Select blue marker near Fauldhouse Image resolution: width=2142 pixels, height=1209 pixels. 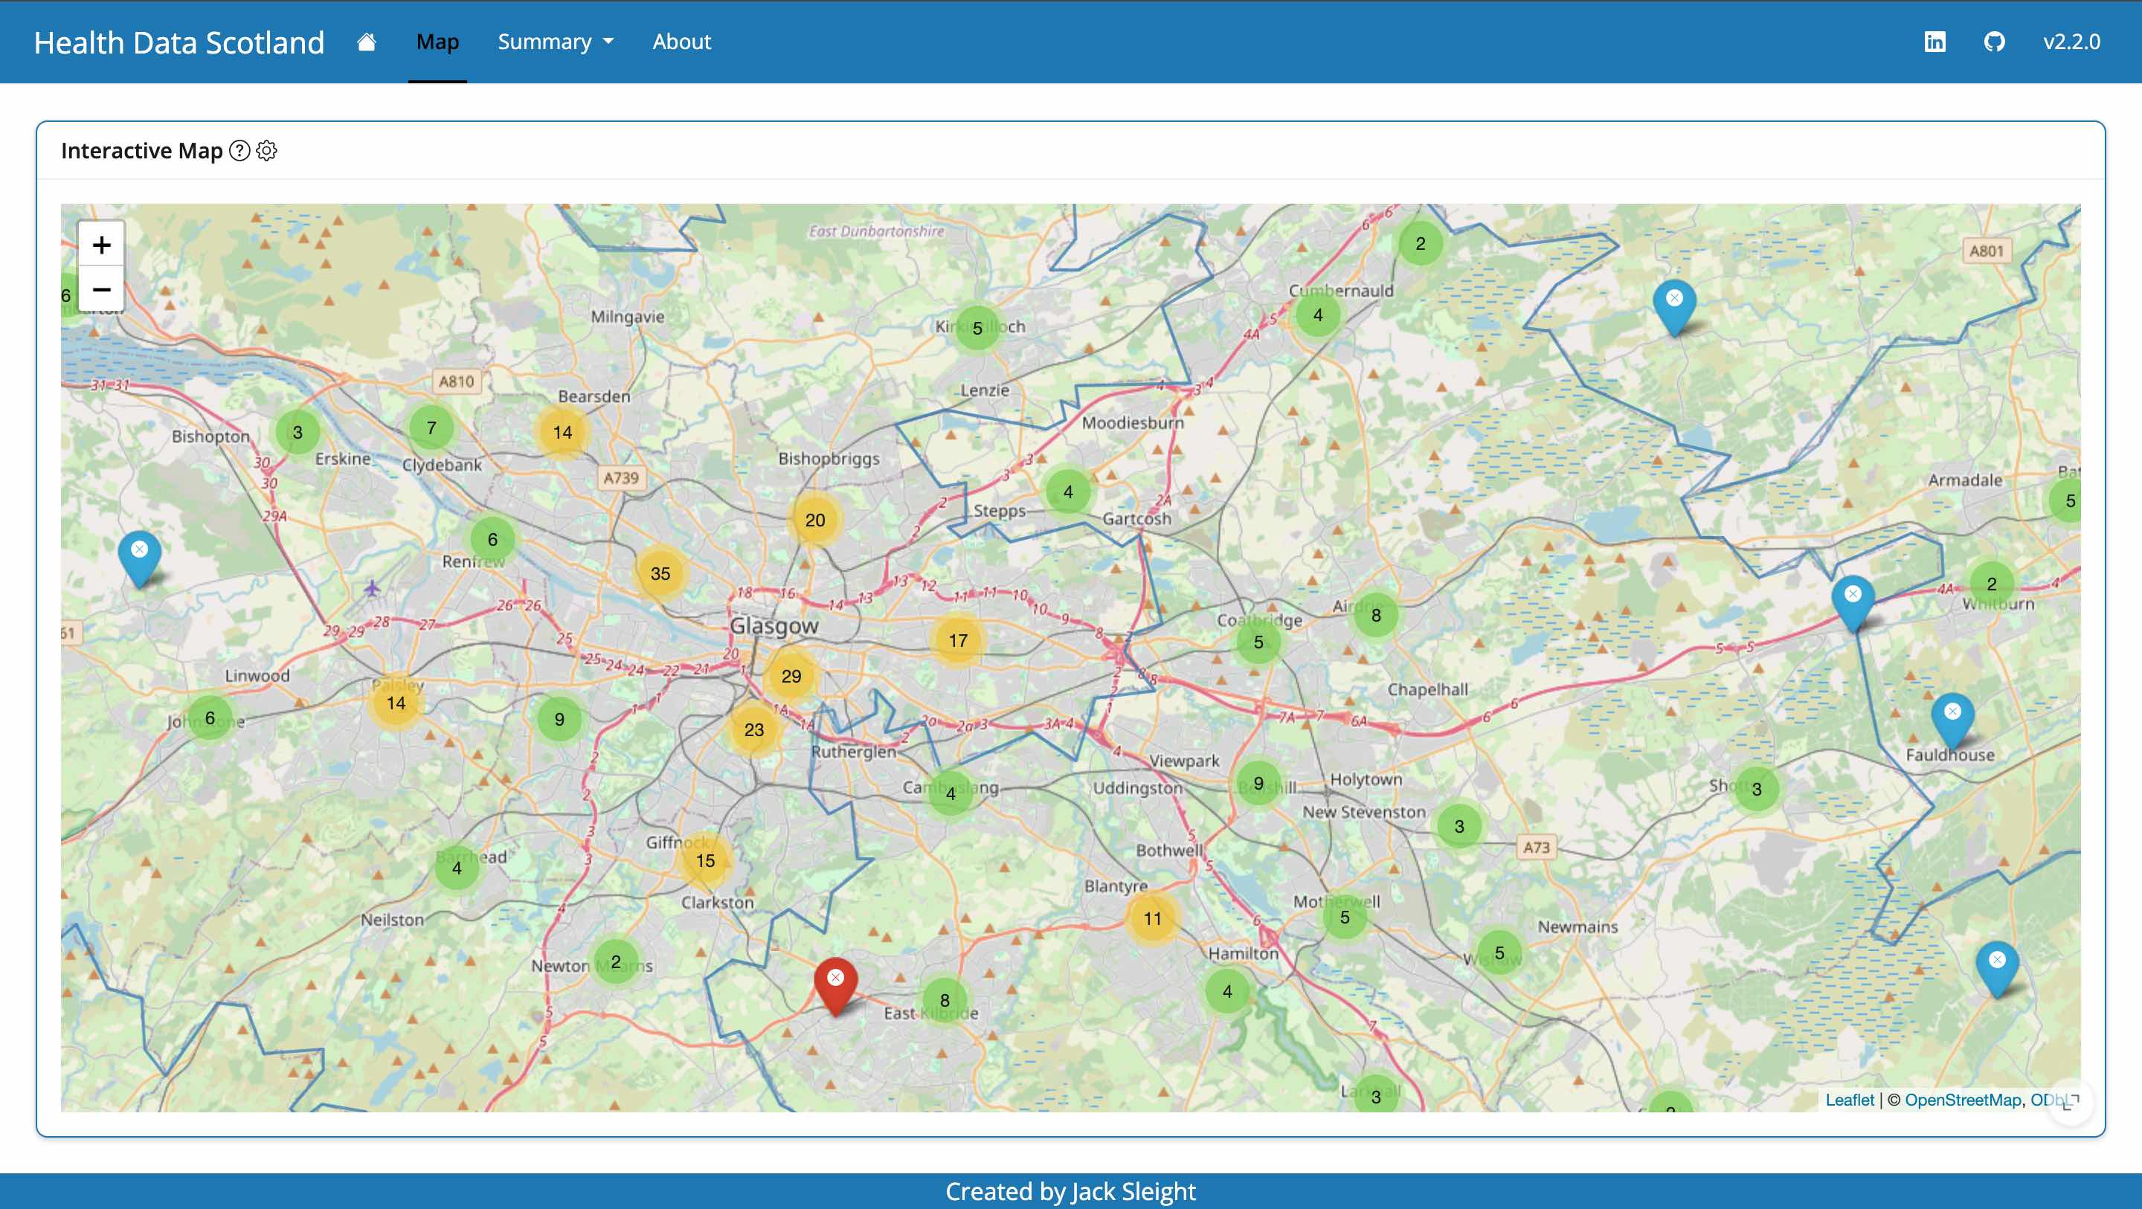coord(1952,718)
